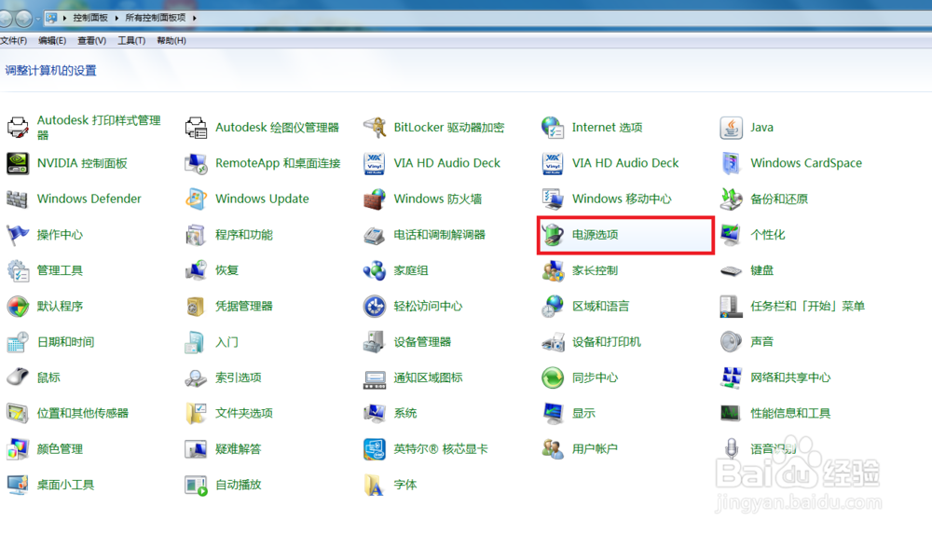Click the 英特尔® 核芯显卡 icon
Screen dimensions: 932x535
coord(375,449)
